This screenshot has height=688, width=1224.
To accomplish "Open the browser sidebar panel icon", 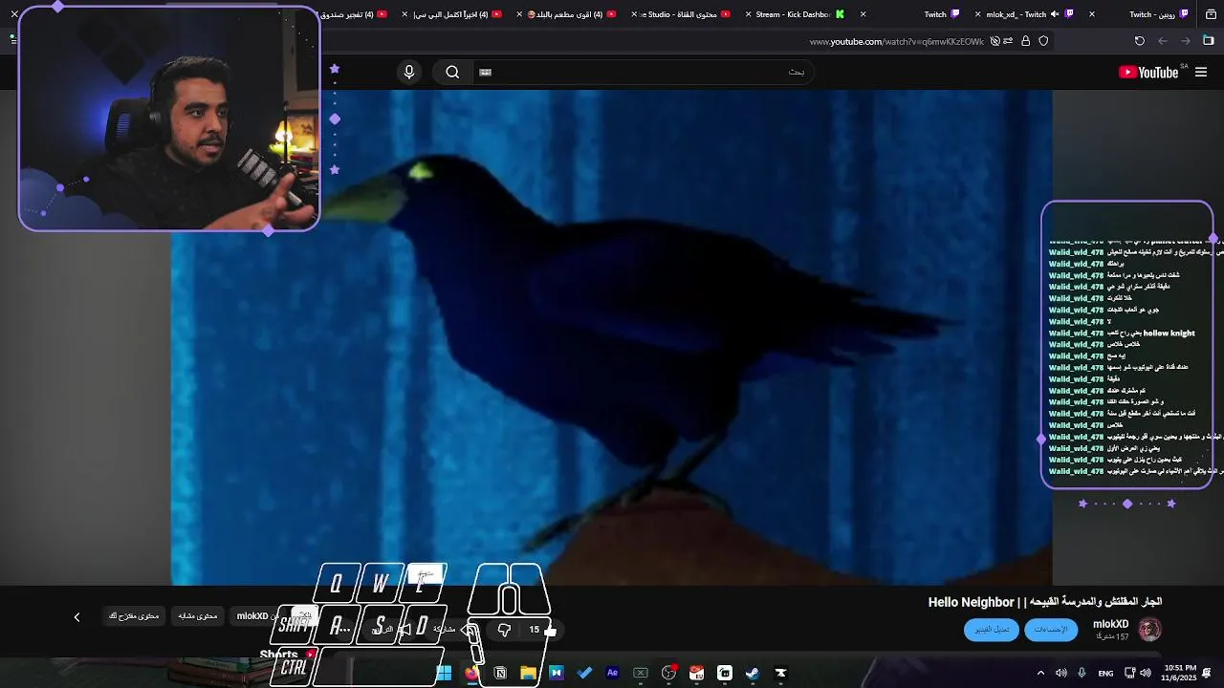I will coord(1209,41).
